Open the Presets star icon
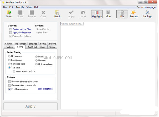159x117 pixels. (x=134, y=14)
